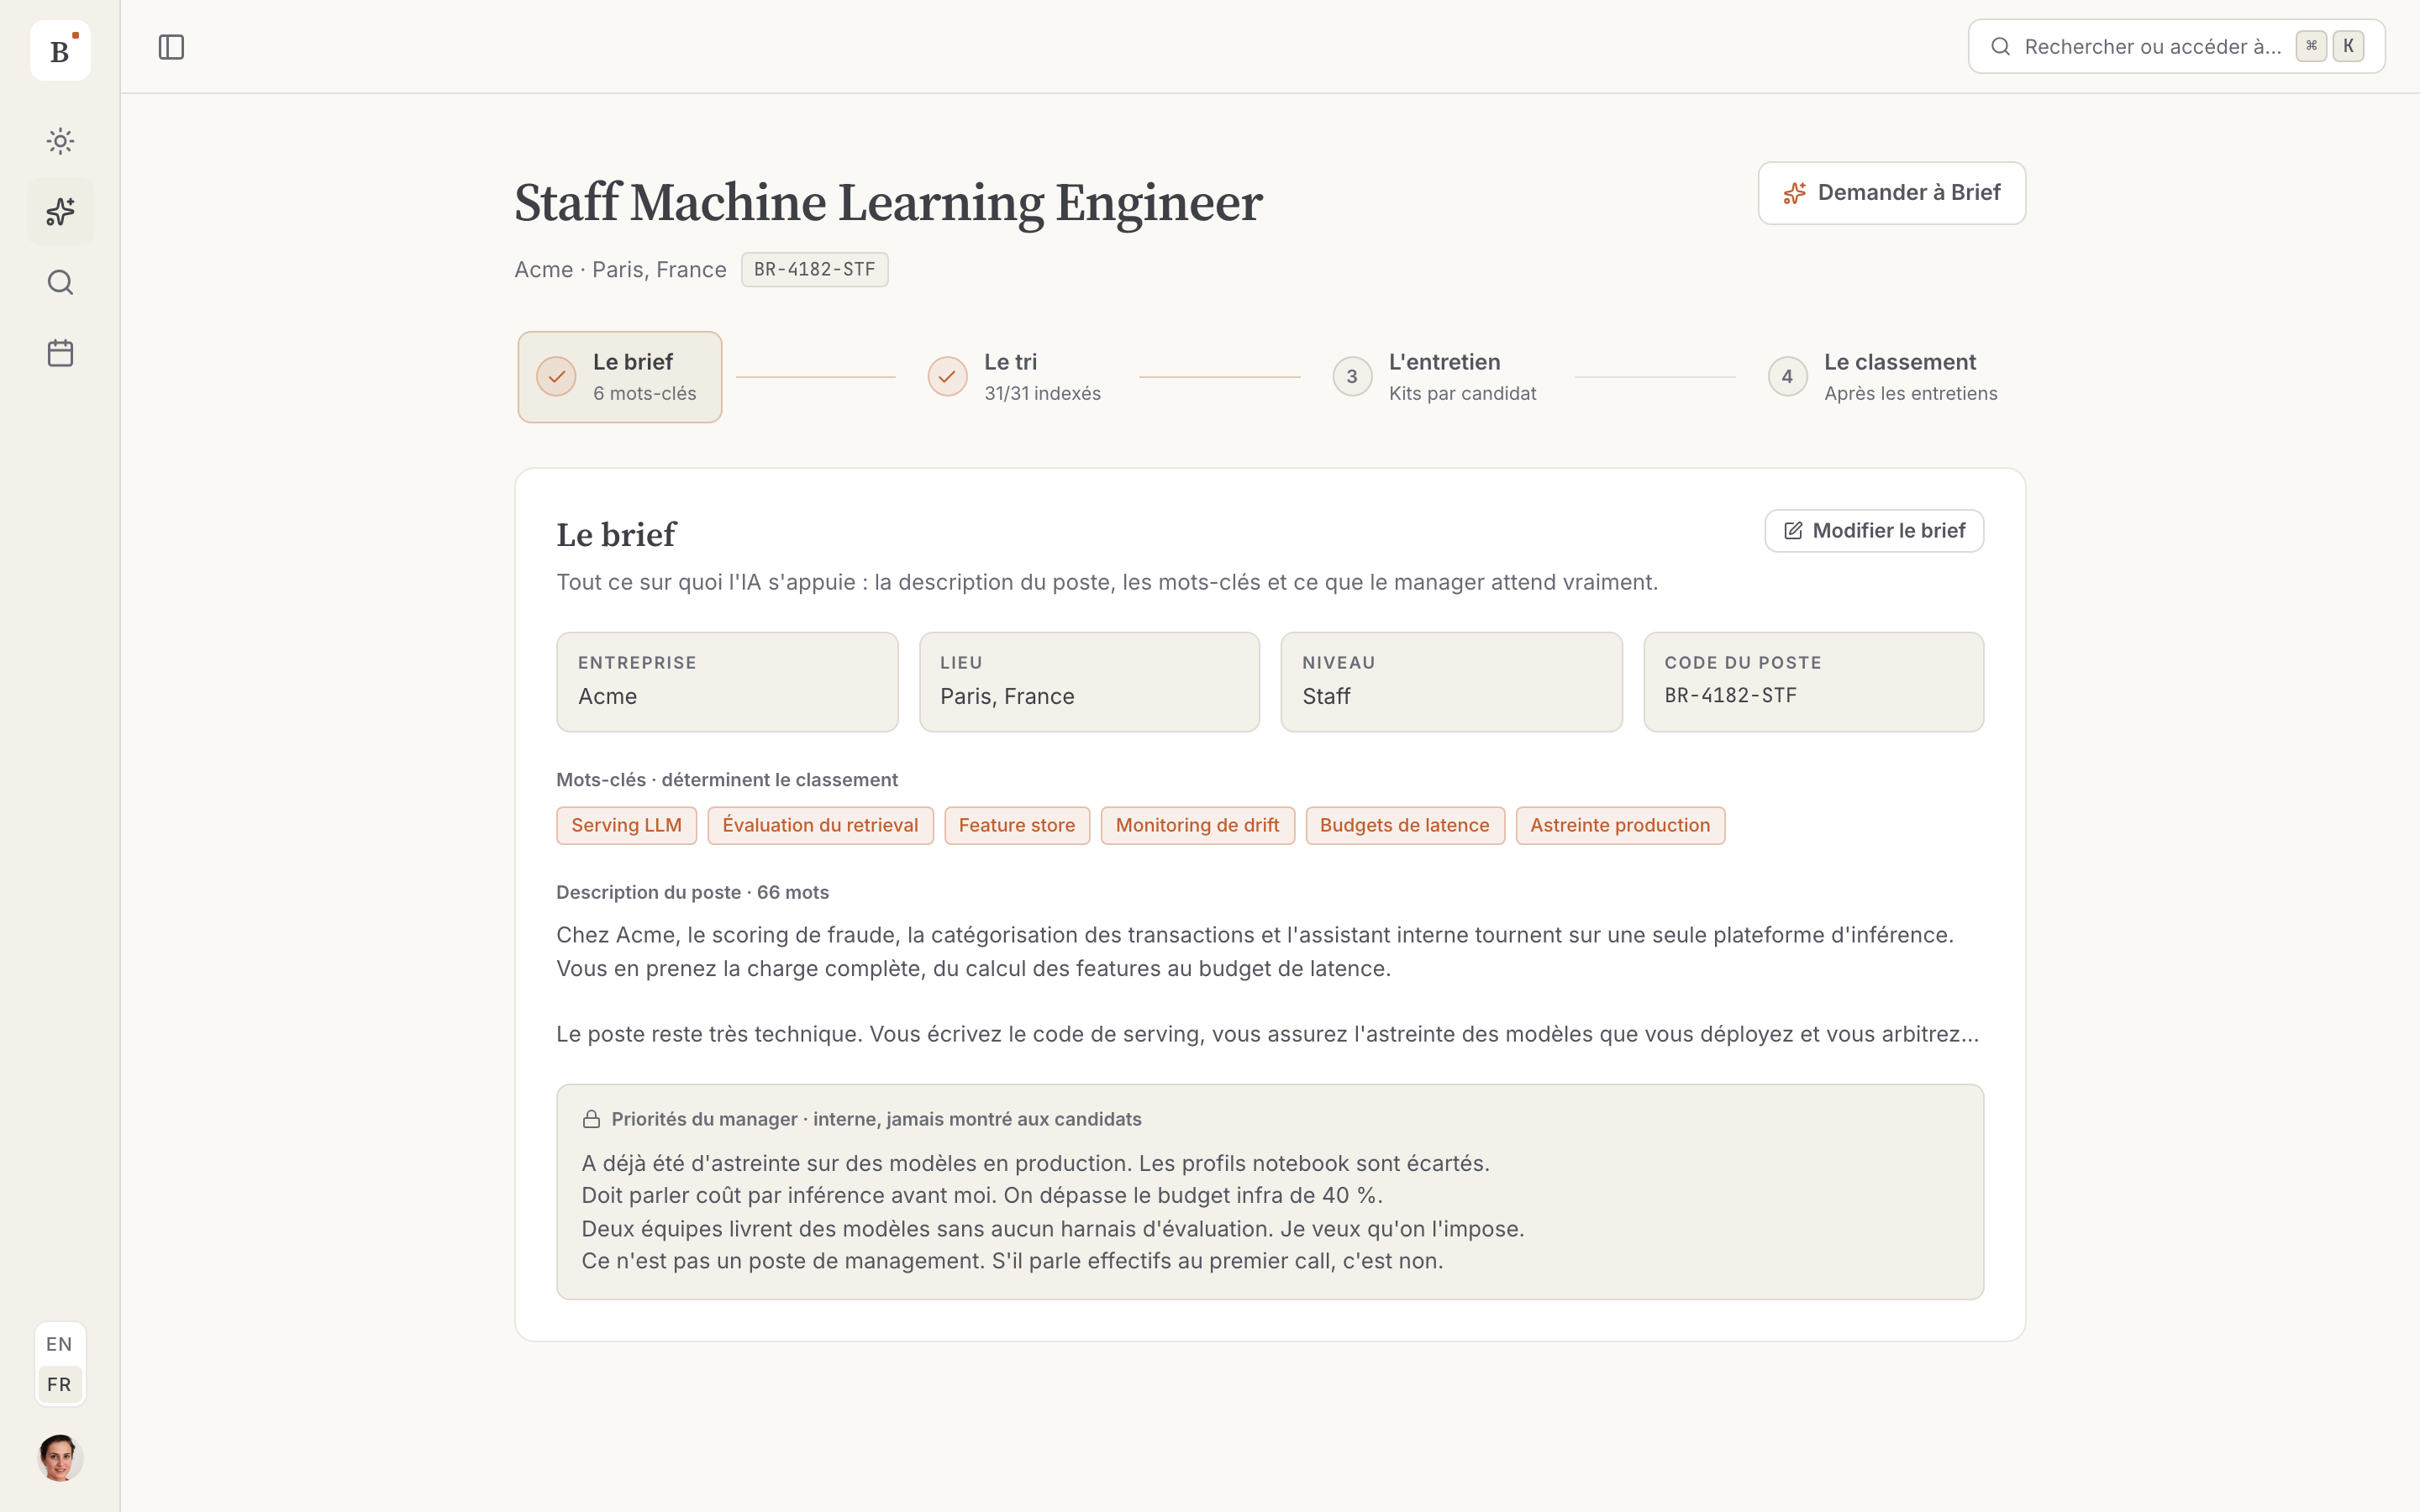This screenshot has width=2420, height=1512.
Task: Click "Acme · Paris, France" subtitle
Action: (620, 270)
